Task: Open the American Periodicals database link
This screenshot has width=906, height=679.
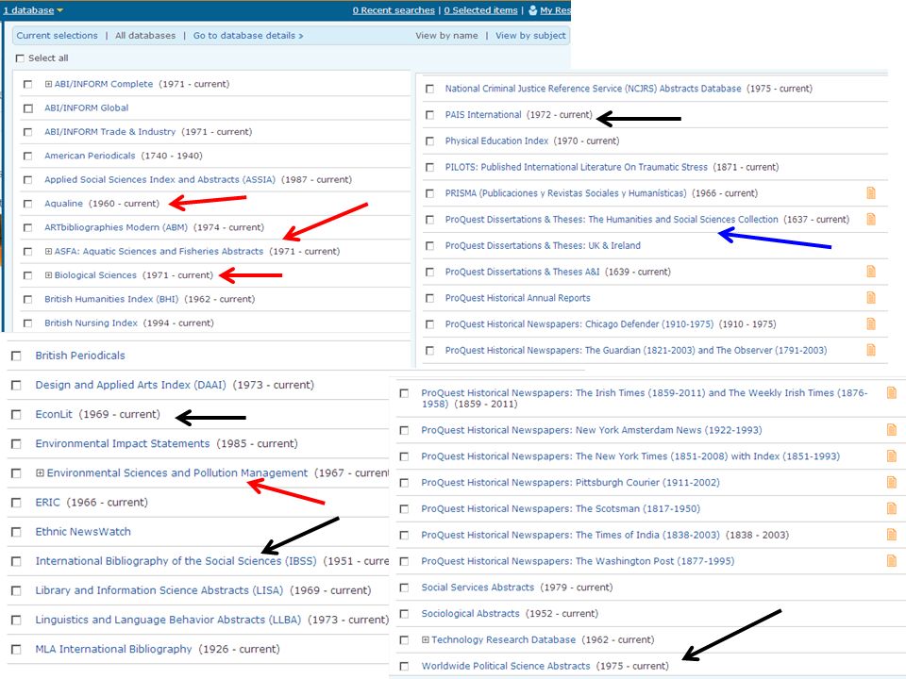Action: click(90, 156)
